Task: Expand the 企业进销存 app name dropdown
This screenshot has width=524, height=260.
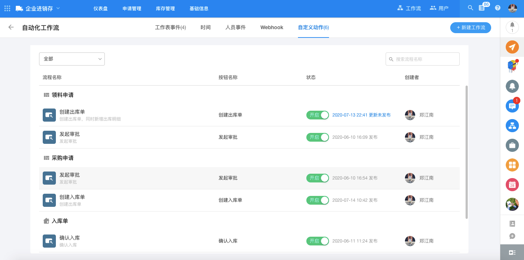Action: pos(58,8)
